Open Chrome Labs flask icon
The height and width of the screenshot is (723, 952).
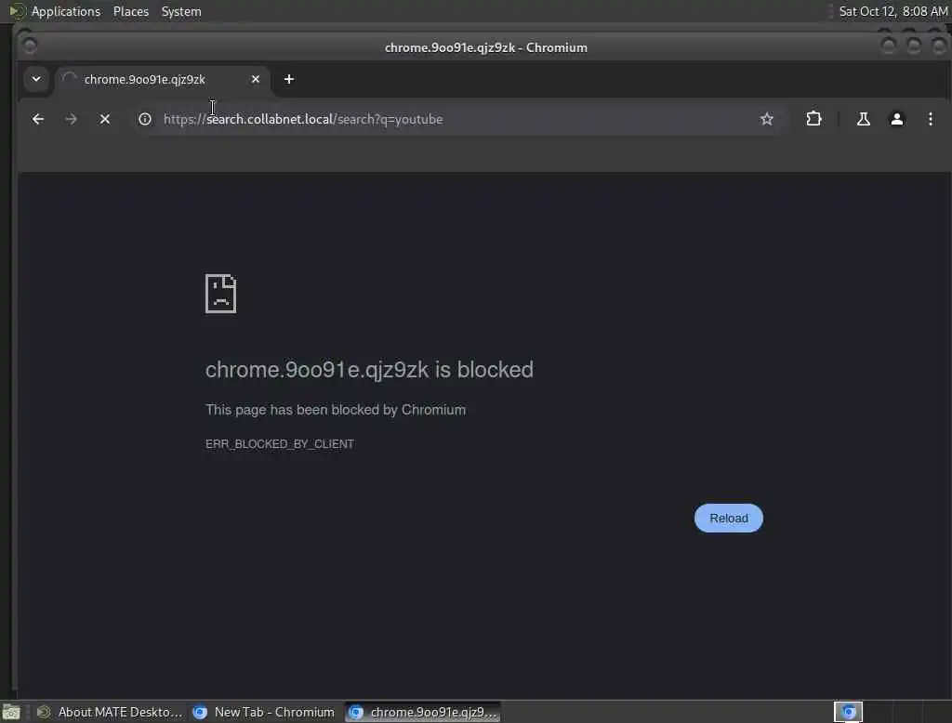coord(863,119)
